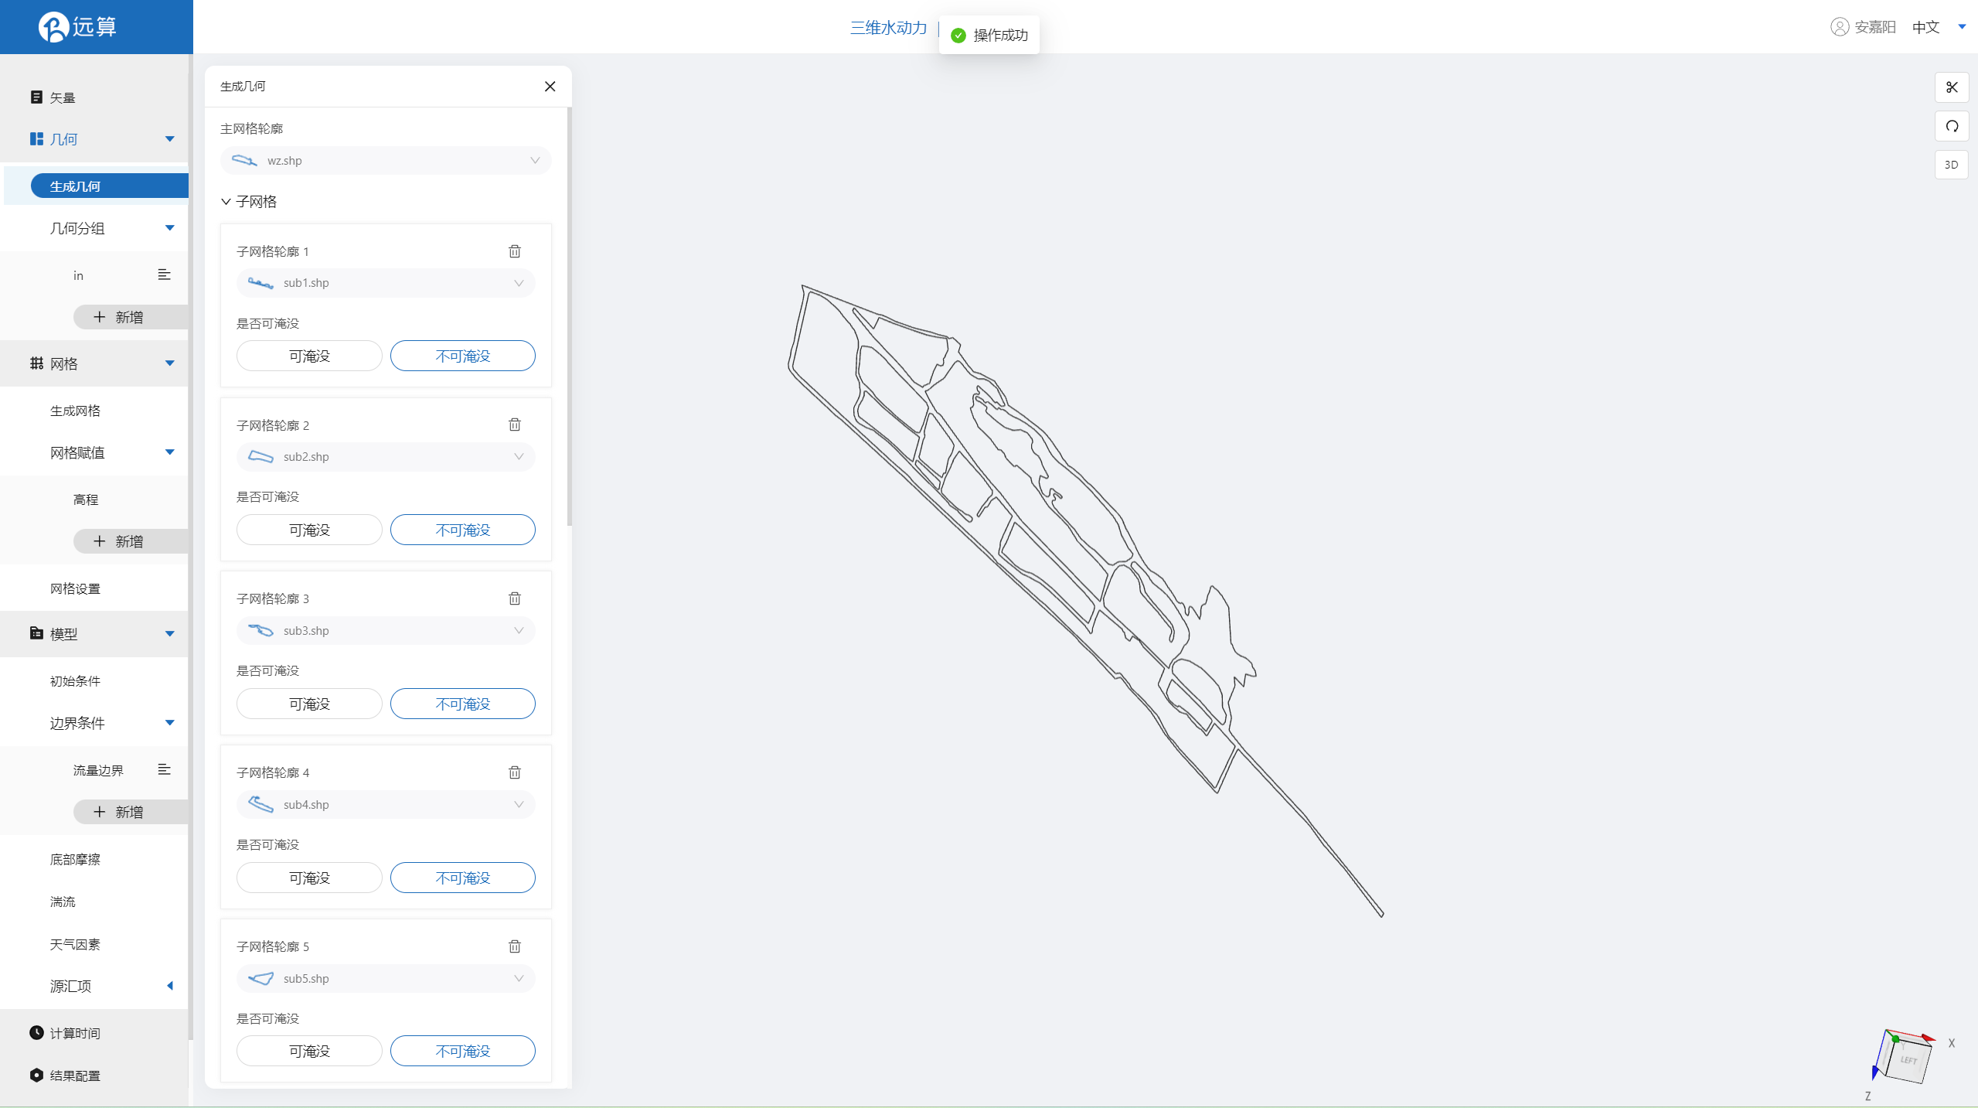The height and width of the screenshot is (1108, 1978).
Task: Click the 矢量 document icon
Action: pyautogui.click(x=36, y=97)
